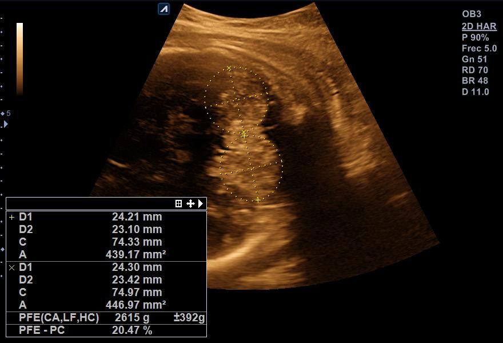The image size is (503, 343).
Task: Select the plus caliper marker in results table
Action: 11,218
